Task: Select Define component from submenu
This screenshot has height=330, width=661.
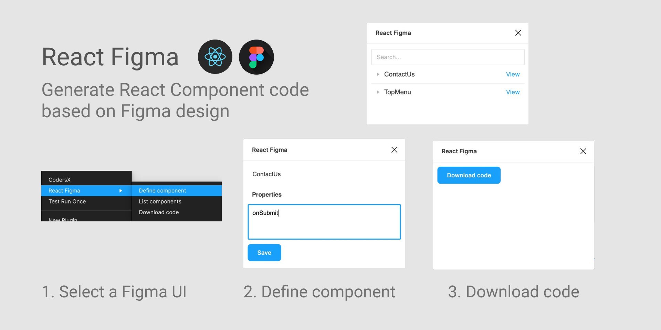Action: pyautogui.click(x=177, y=191)
